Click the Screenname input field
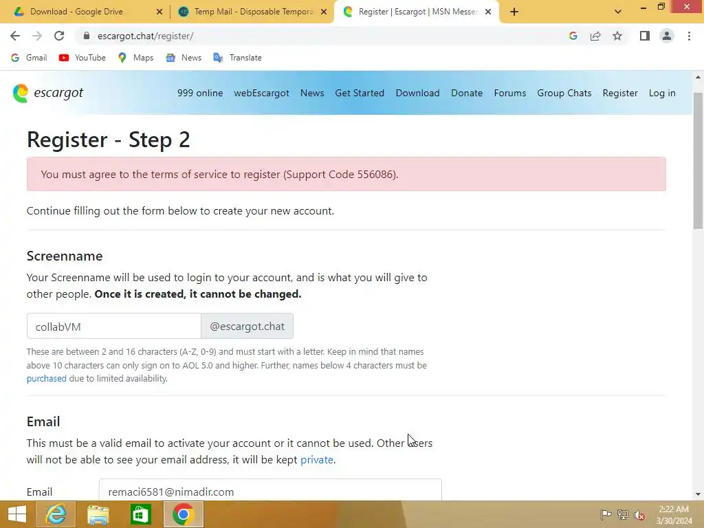The image size is (704, 528). [114, 326]
